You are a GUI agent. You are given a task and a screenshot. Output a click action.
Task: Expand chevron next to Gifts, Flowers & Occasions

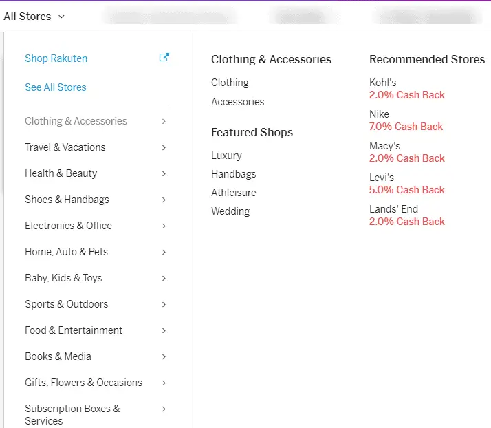pos(164,383)
